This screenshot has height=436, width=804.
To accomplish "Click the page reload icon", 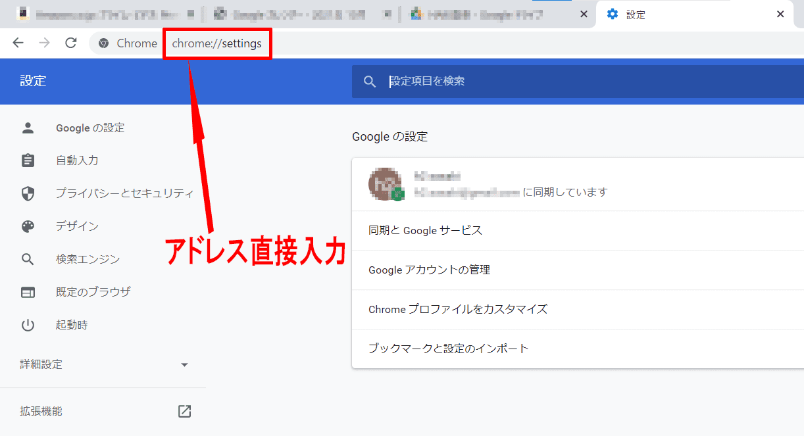I will pos(71,43).
